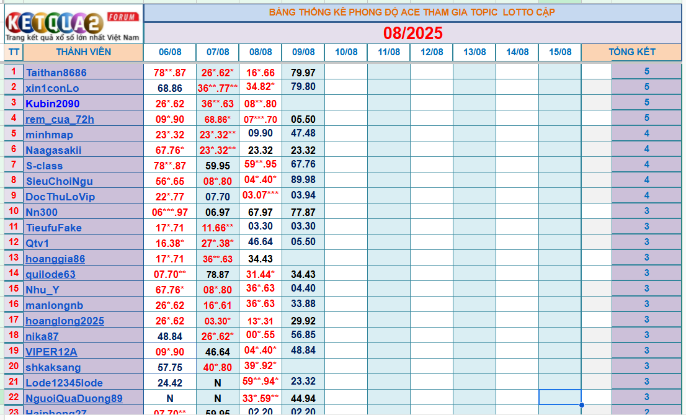Open member link quilode63
The height and width of the screenshot is (420, 686).
click(x=50, y=274)
